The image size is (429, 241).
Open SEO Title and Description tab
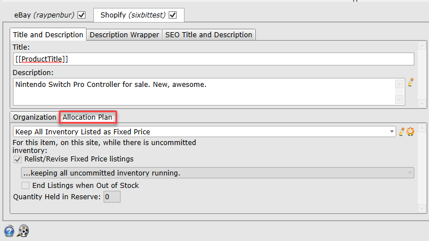click(209, 35)
